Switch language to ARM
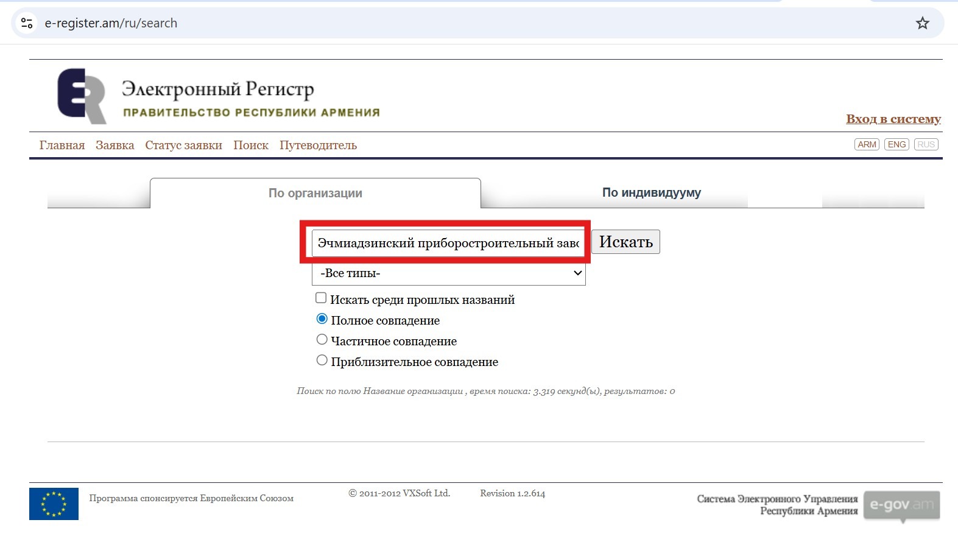Image resolution: width=958 pixels, height=556 pixels. click(x=867, y=144)
